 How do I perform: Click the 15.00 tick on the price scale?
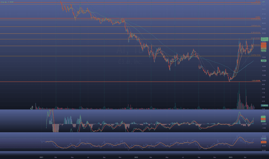[x=264, y=66]
